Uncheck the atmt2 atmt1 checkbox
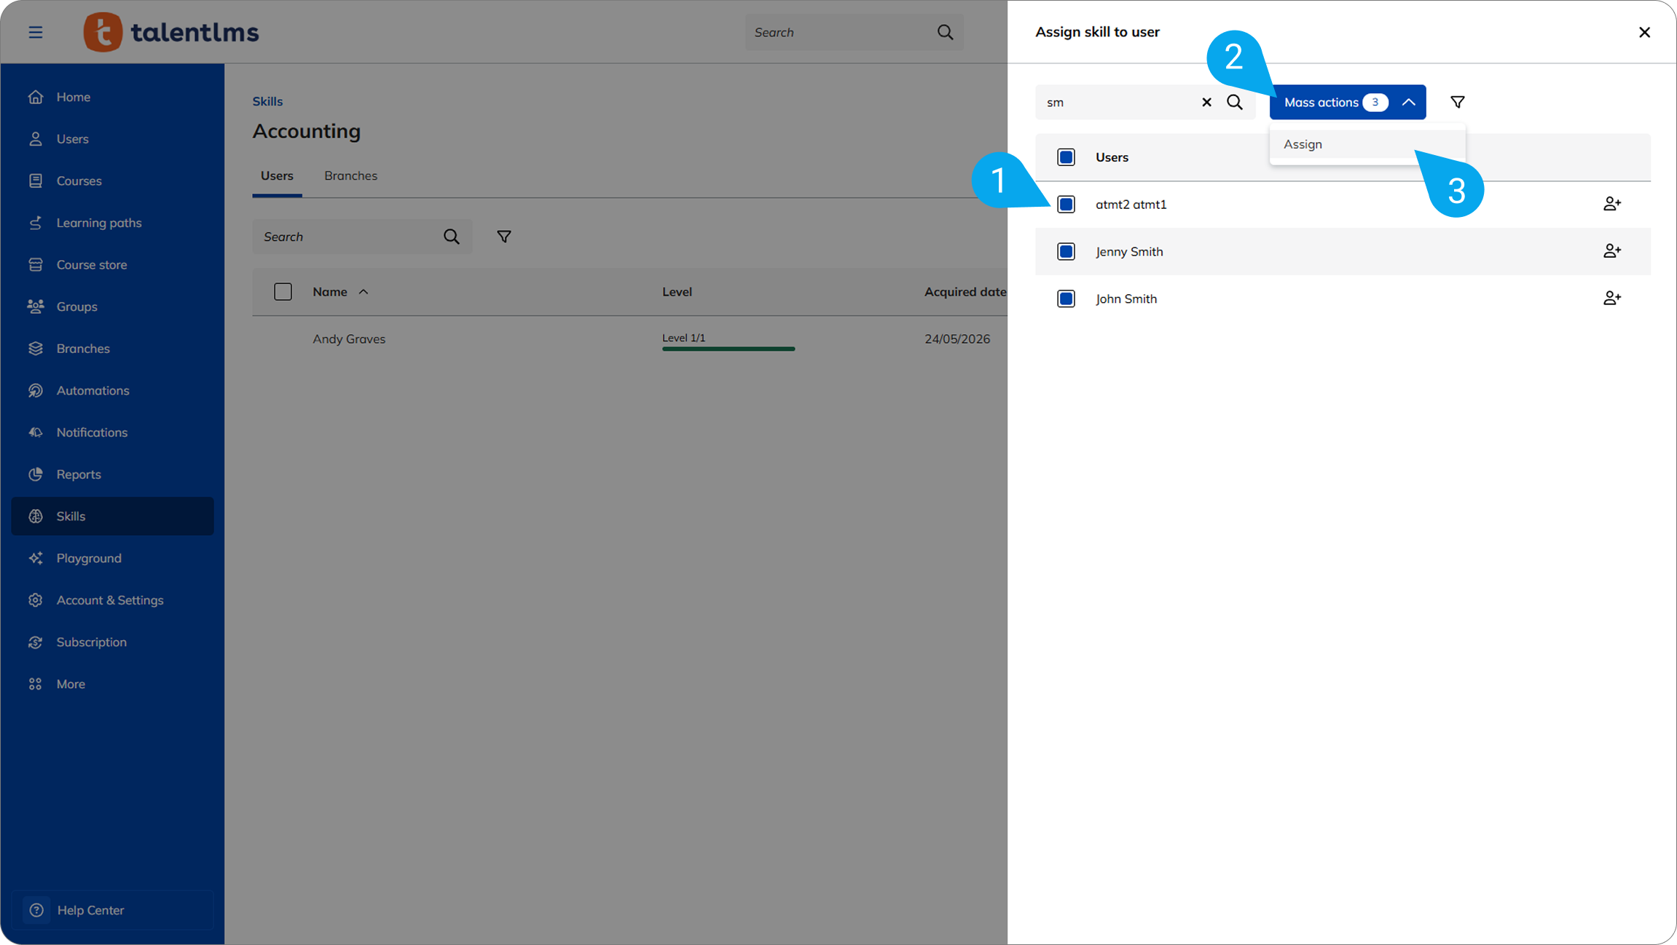This screenshot has width=1677, height=945. click(1066, 205)
